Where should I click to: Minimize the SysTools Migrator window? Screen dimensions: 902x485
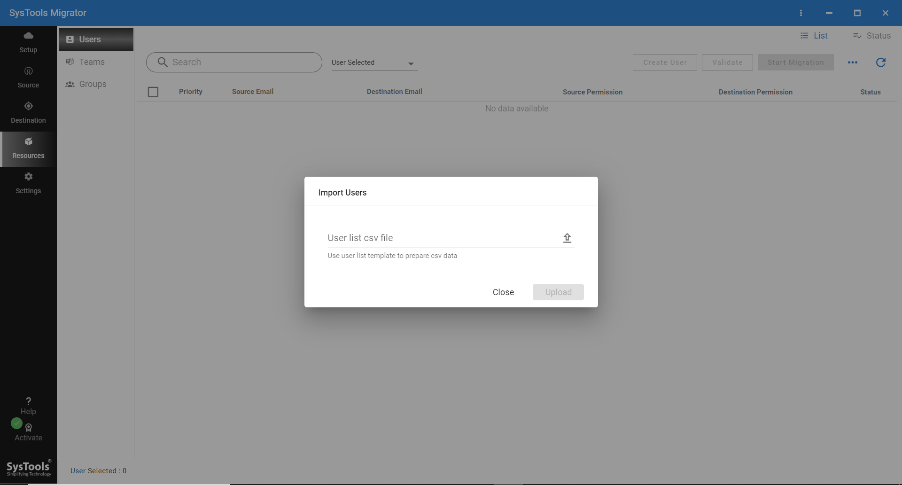pos(829,13)
